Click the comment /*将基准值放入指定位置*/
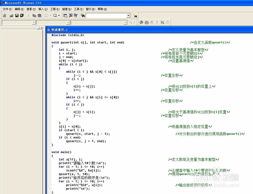The width and height of the screenshot is (253, 194). pos(190,127)
